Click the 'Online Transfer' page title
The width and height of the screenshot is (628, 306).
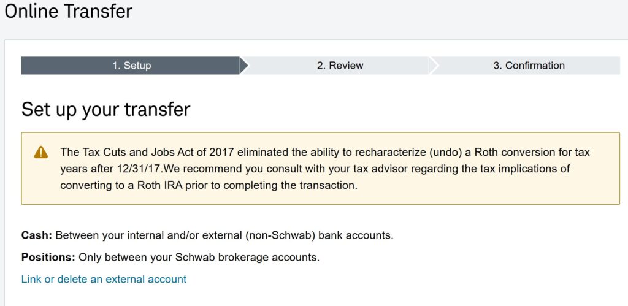coord(68,11)
